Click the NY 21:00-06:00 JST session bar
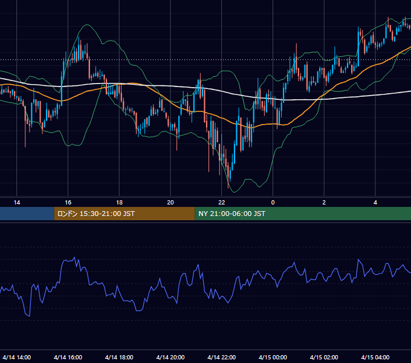411x363 pixels. (x=303, y=214)
